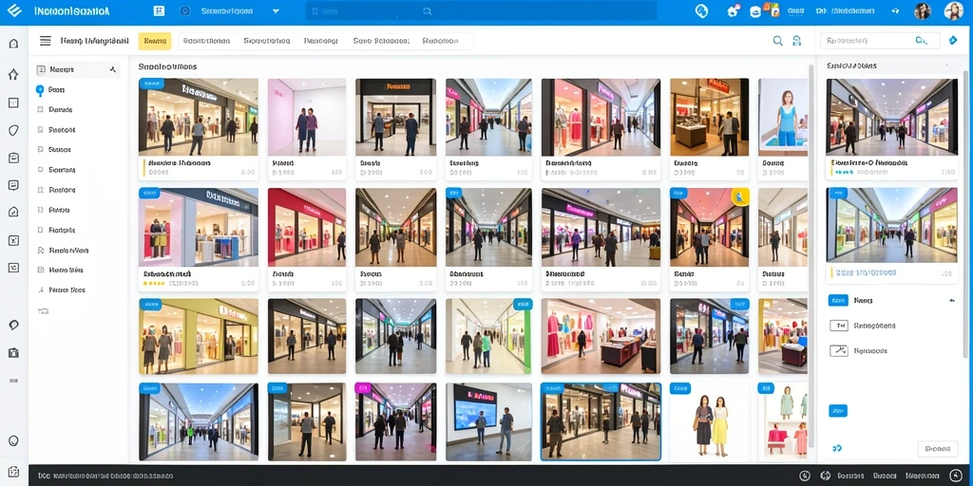The image size is (973, 486).
Task: Tick the fourth checkbox in left filter list
Action: tap(41, 169)
